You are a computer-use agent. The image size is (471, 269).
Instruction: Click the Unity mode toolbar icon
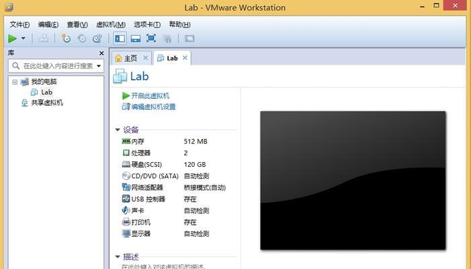(x=167, y=38)
